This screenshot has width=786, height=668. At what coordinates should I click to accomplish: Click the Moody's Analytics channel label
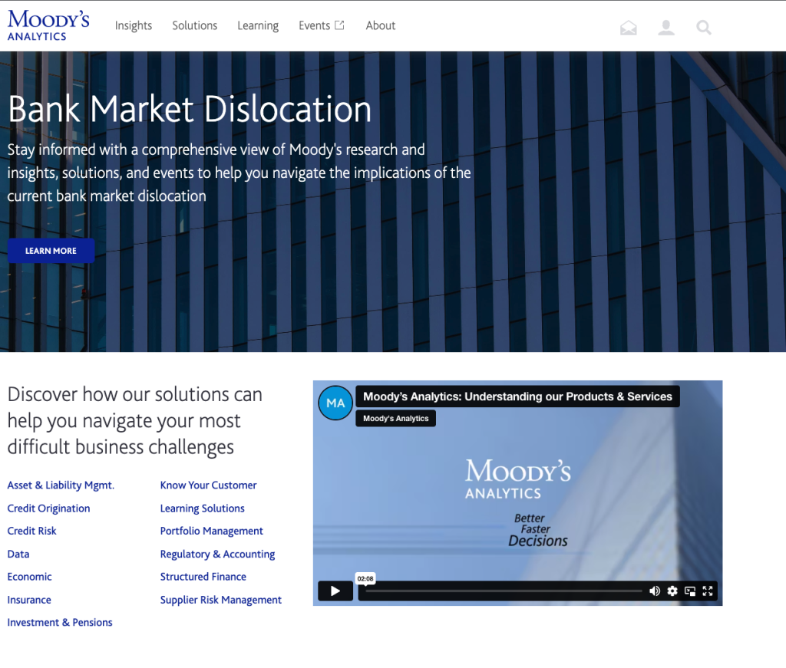pyautogui.click(x=395, y=419)
